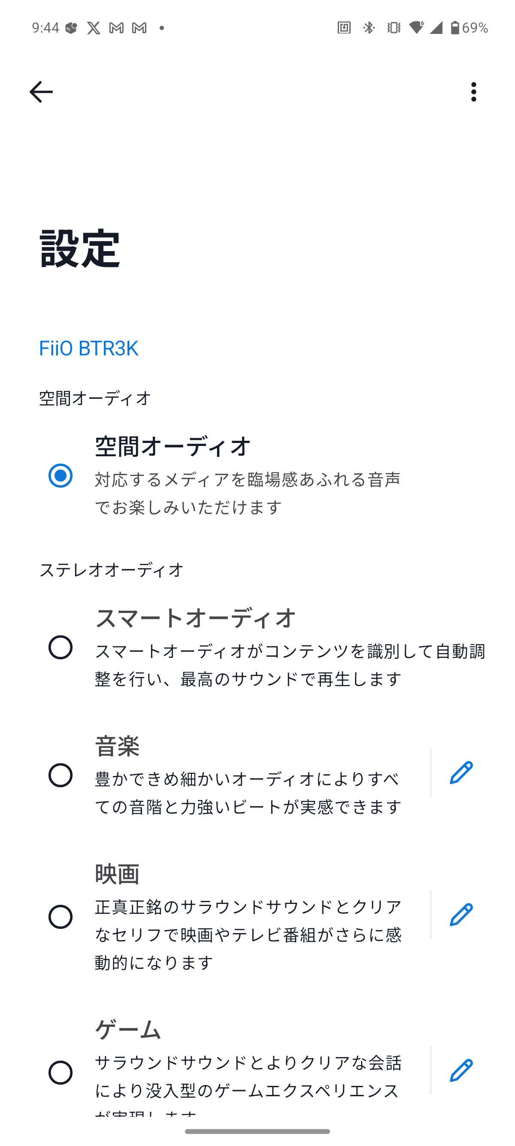The width and height of the screenshot is (515, 1146).
Task: Tap the back arrow icon
Action: 41,92
